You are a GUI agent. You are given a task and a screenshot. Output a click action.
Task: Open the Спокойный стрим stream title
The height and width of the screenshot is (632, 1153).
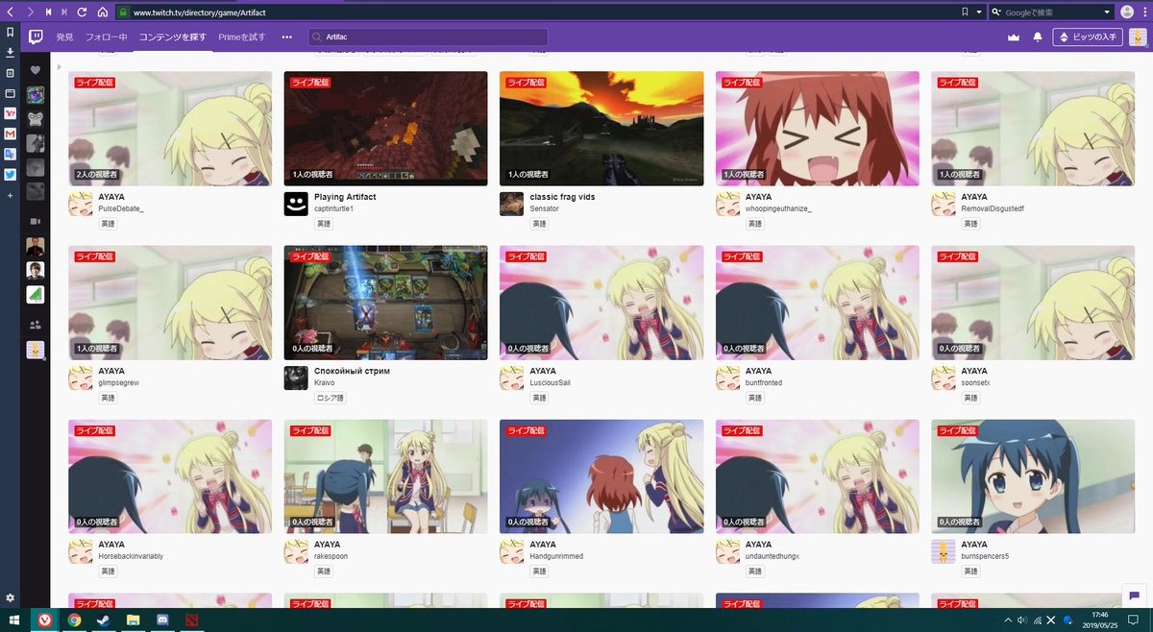pyautogui.click(x=352, y=371)
